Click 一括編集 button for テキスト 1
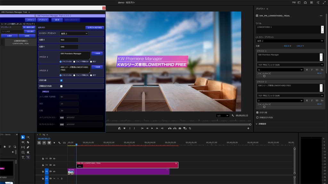 point(97,53)
